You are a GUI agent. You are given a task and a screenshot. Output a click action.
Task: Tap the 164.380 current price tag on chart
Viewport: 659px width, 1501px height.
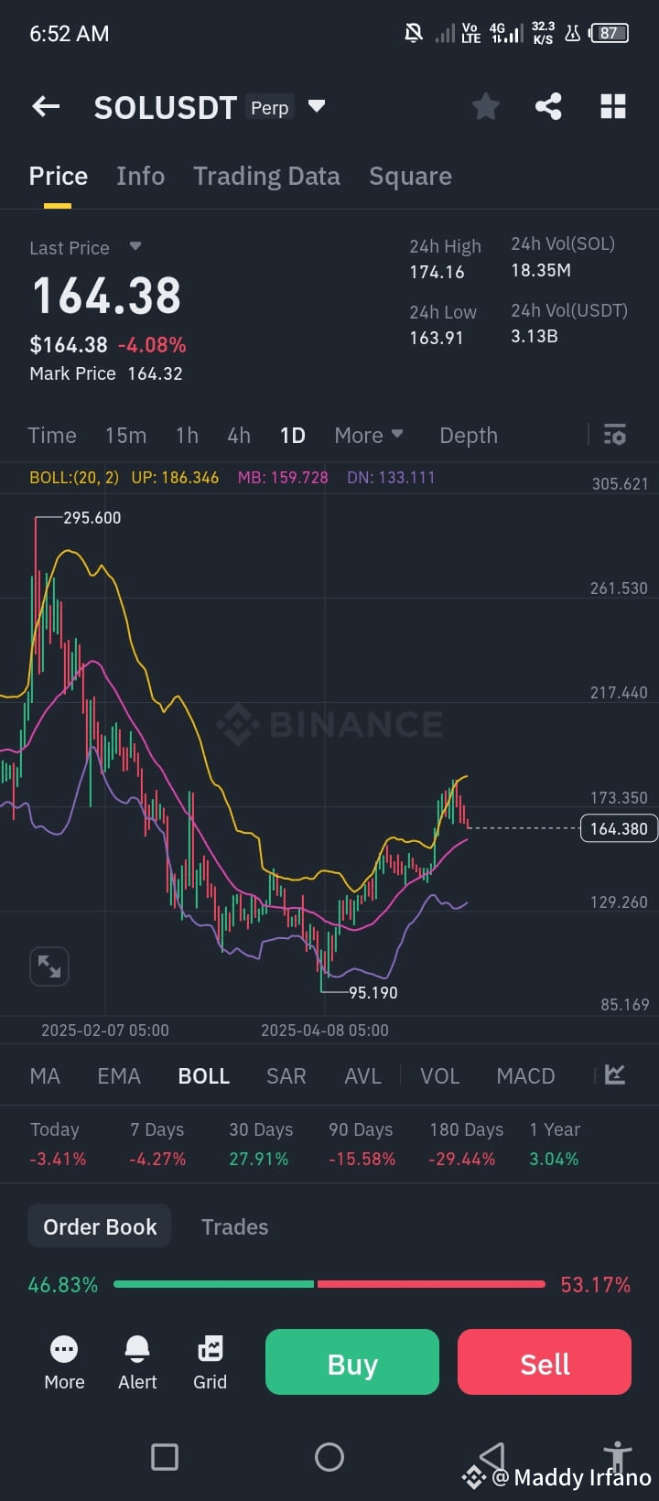click(619, 828)
